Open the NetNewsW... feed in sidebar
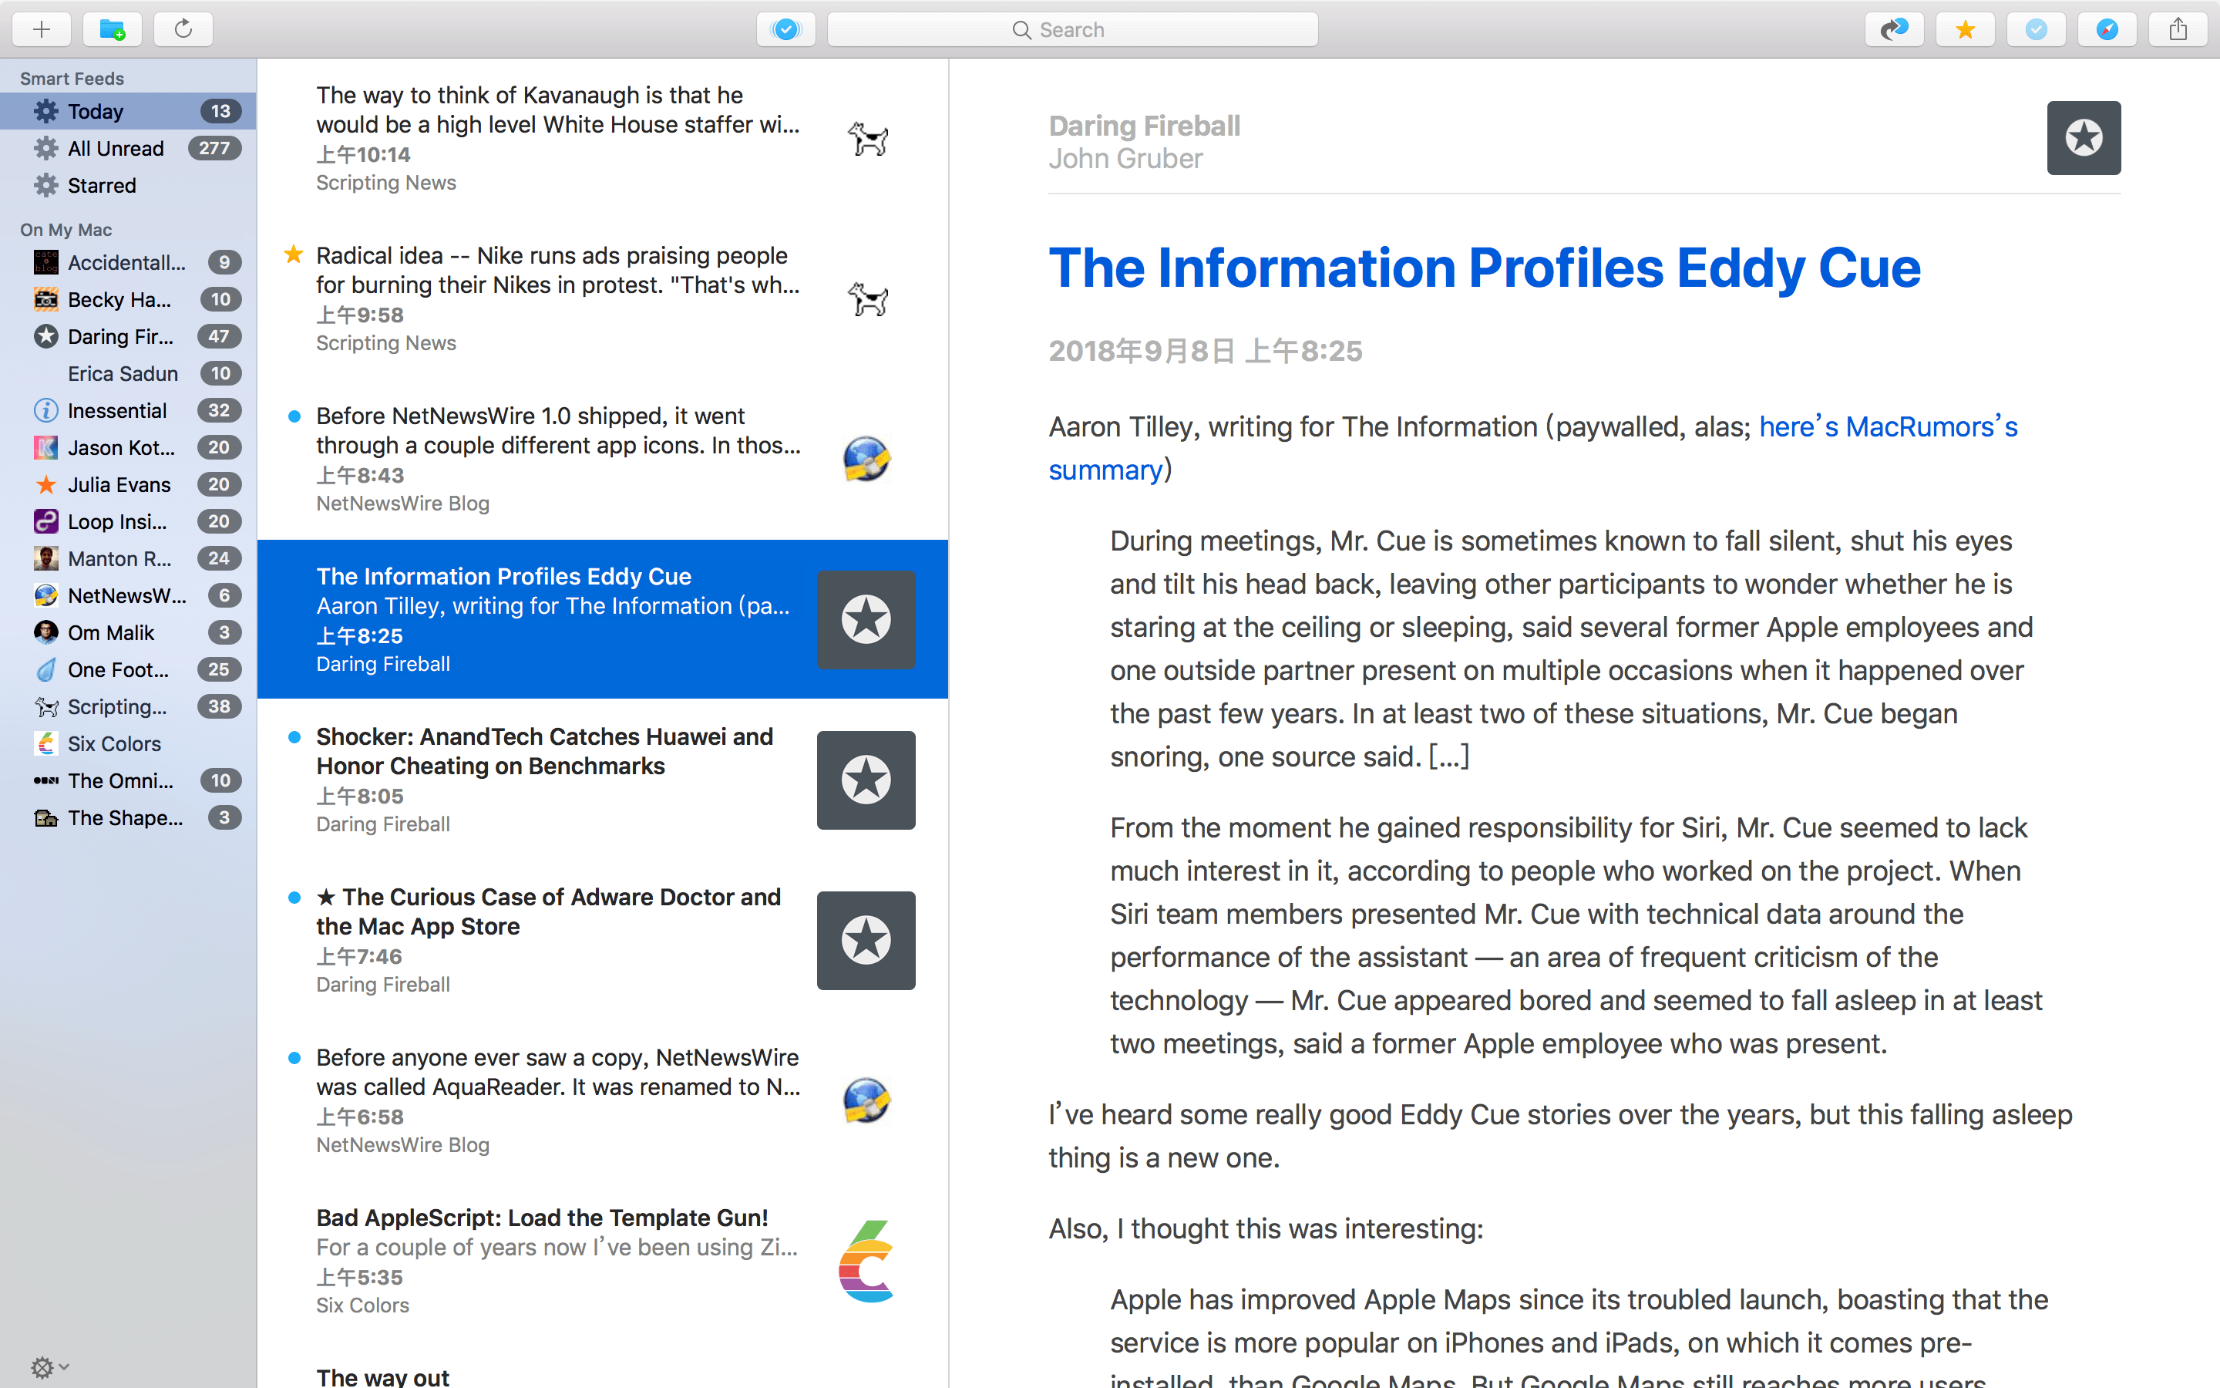Image resolution: width=2220 pixels, height=1388 pixels. 129,596
